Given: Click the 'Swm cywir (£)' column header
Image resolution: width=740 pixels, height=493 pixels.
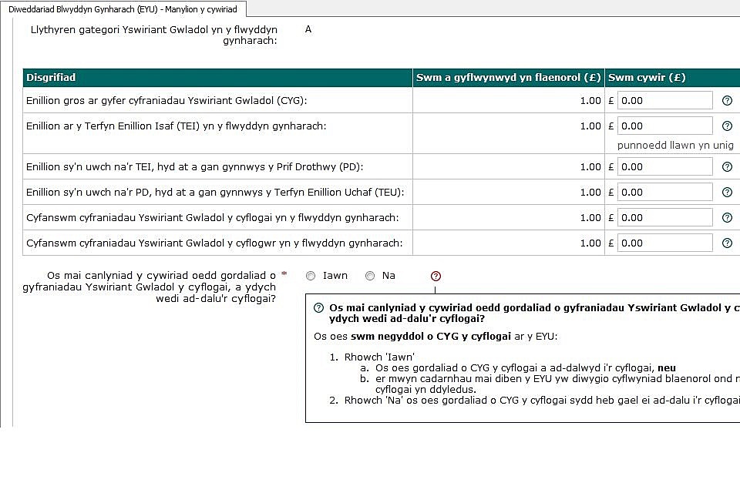Looking at the screenshot, I should click(x=646, y=78).
